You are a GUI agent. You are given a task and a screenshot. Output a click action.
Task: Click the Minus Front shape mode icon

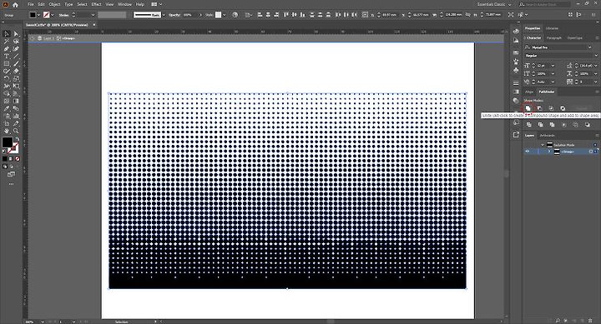click(539, 108)
